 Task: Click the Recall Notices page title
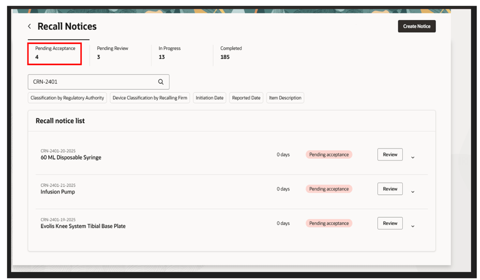pos(67,26)
